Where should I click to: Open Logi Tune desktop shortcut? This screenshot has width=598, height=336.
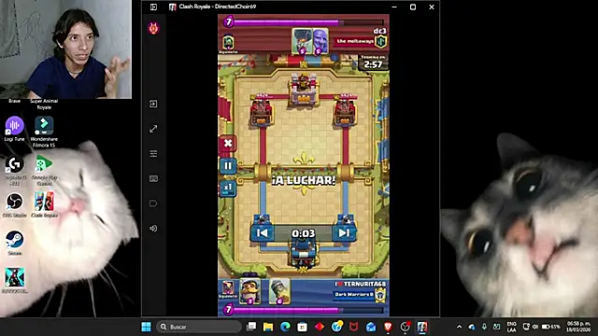pyautogui.click(x=15, y=130)
